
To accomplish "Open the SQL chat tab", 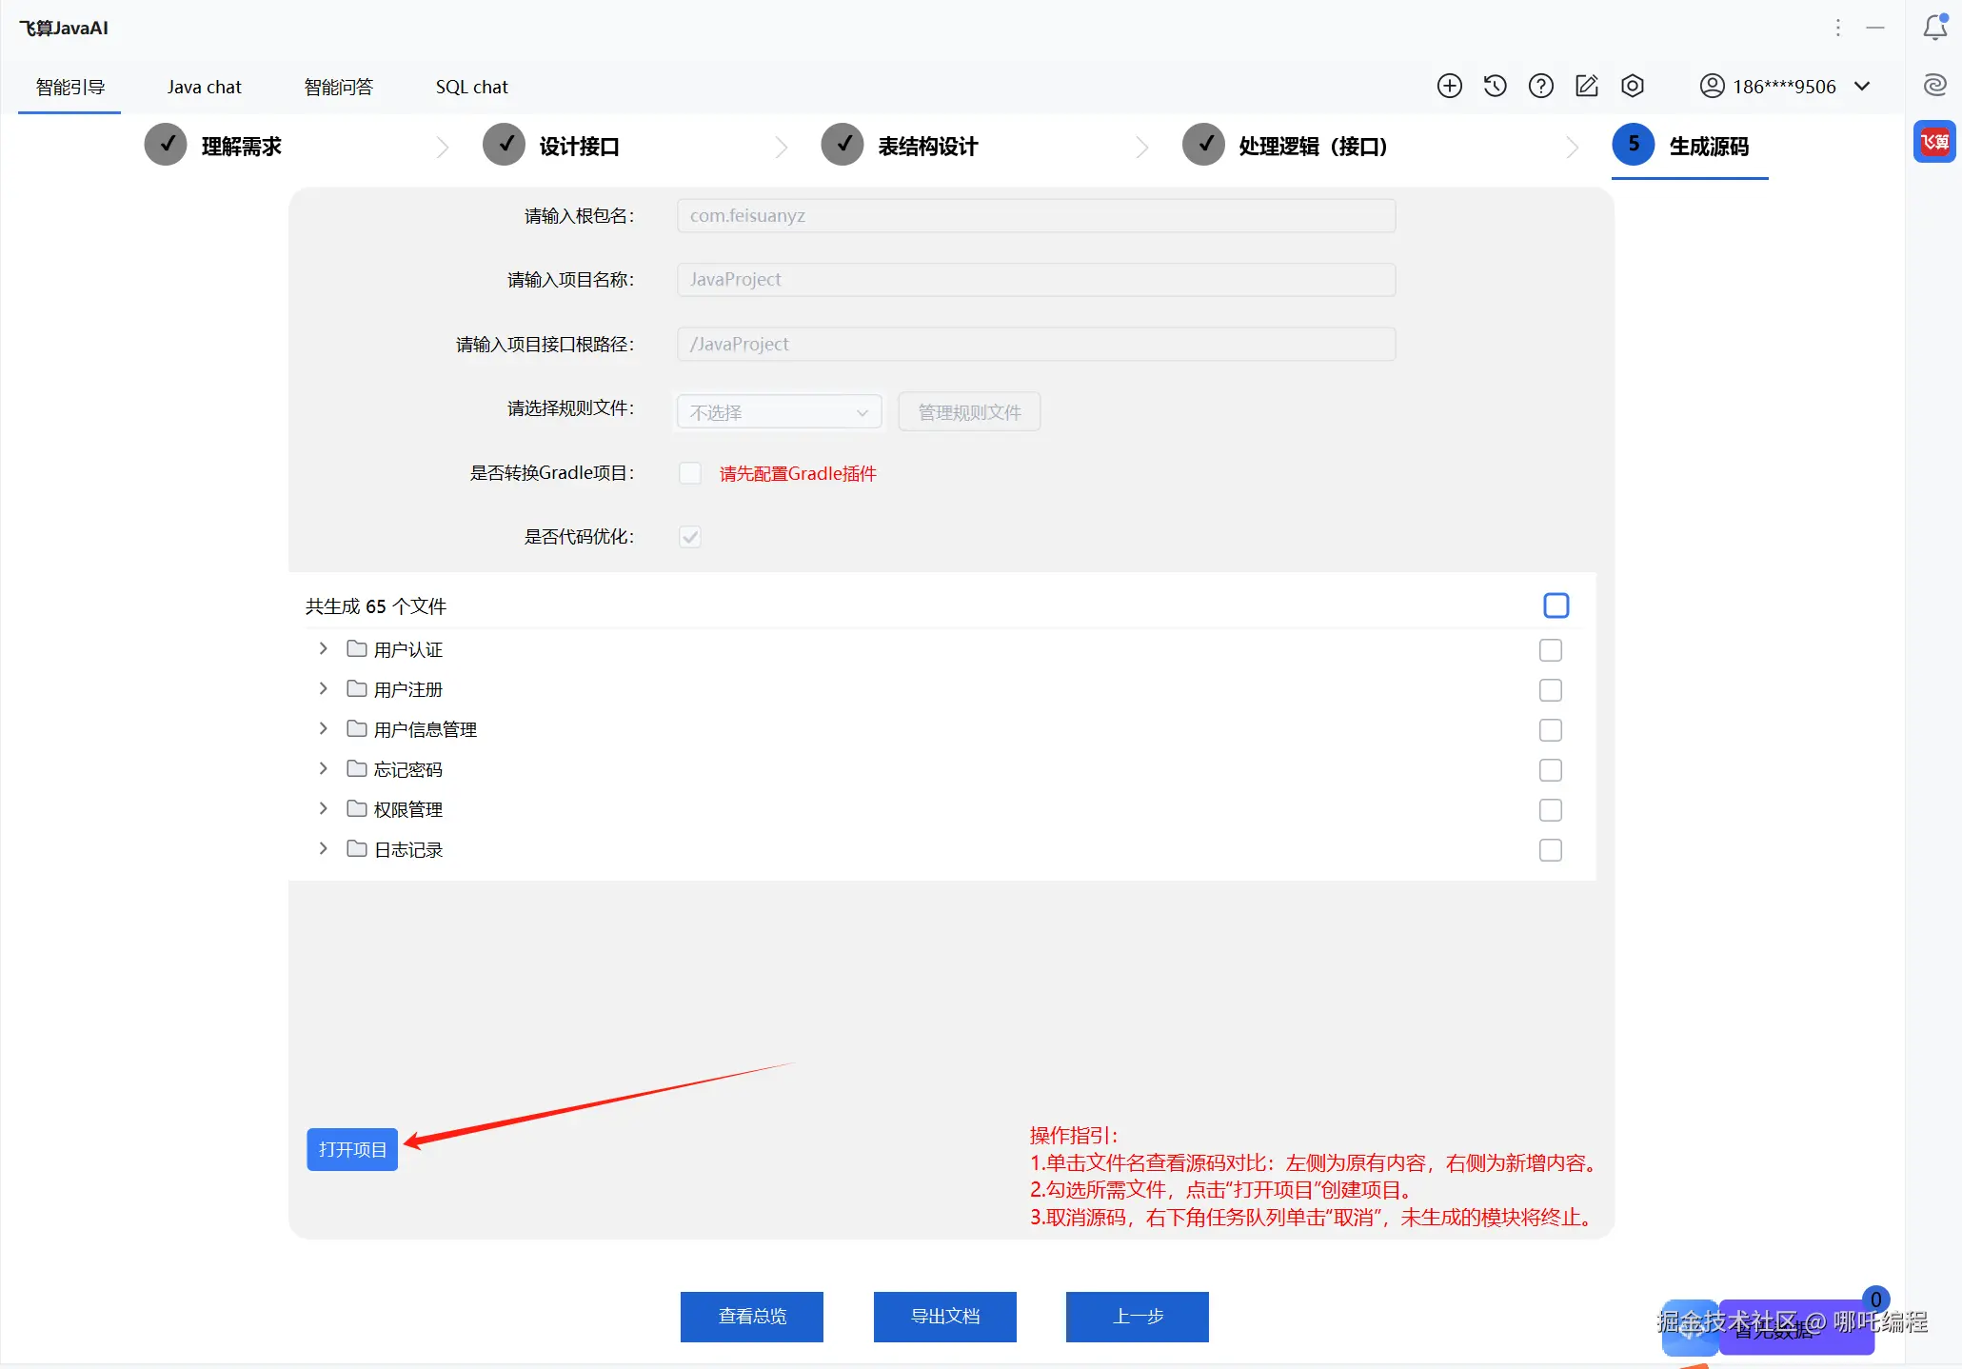I will [471, 88].
